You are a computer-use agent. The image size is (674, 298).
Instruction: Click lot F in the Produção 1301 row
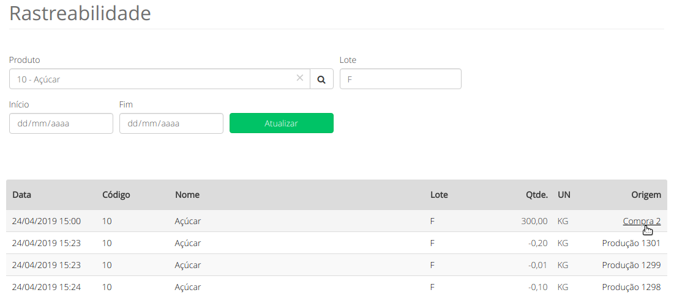(432, 243)
